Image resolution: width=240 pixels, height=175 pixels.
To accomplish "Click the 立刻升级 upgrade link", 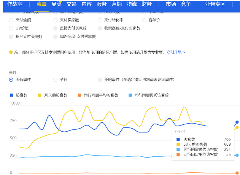I will 176,52.
